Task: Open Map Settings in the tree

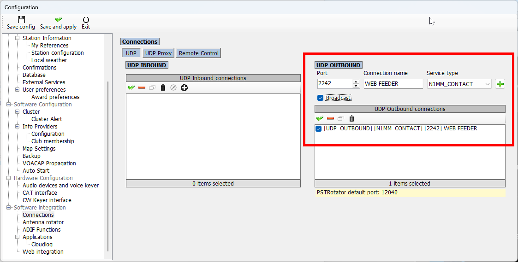Action: pos(39,148)
